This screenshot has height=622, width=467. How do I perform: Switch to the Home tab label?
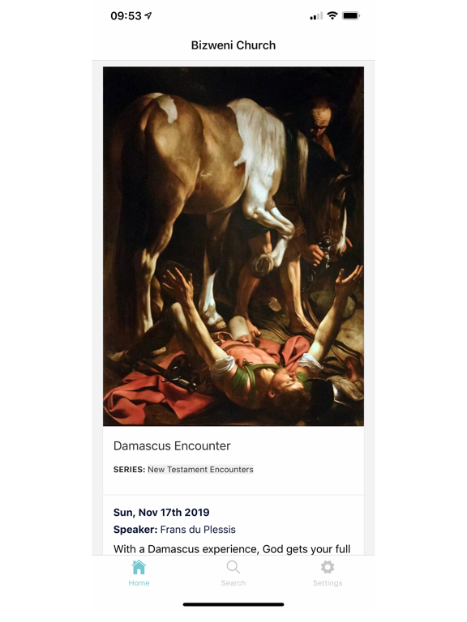[x=139, y=583]
